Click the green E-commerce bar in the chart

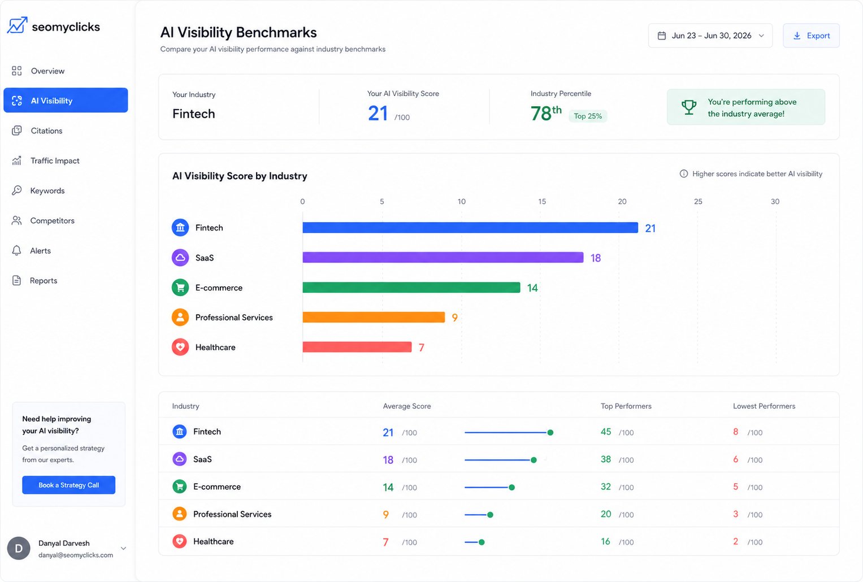(411, 288)
